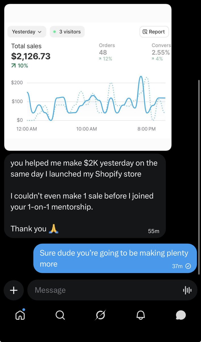Click the Report button
This screenshot has height=342, width=201.
coord(154,32)
